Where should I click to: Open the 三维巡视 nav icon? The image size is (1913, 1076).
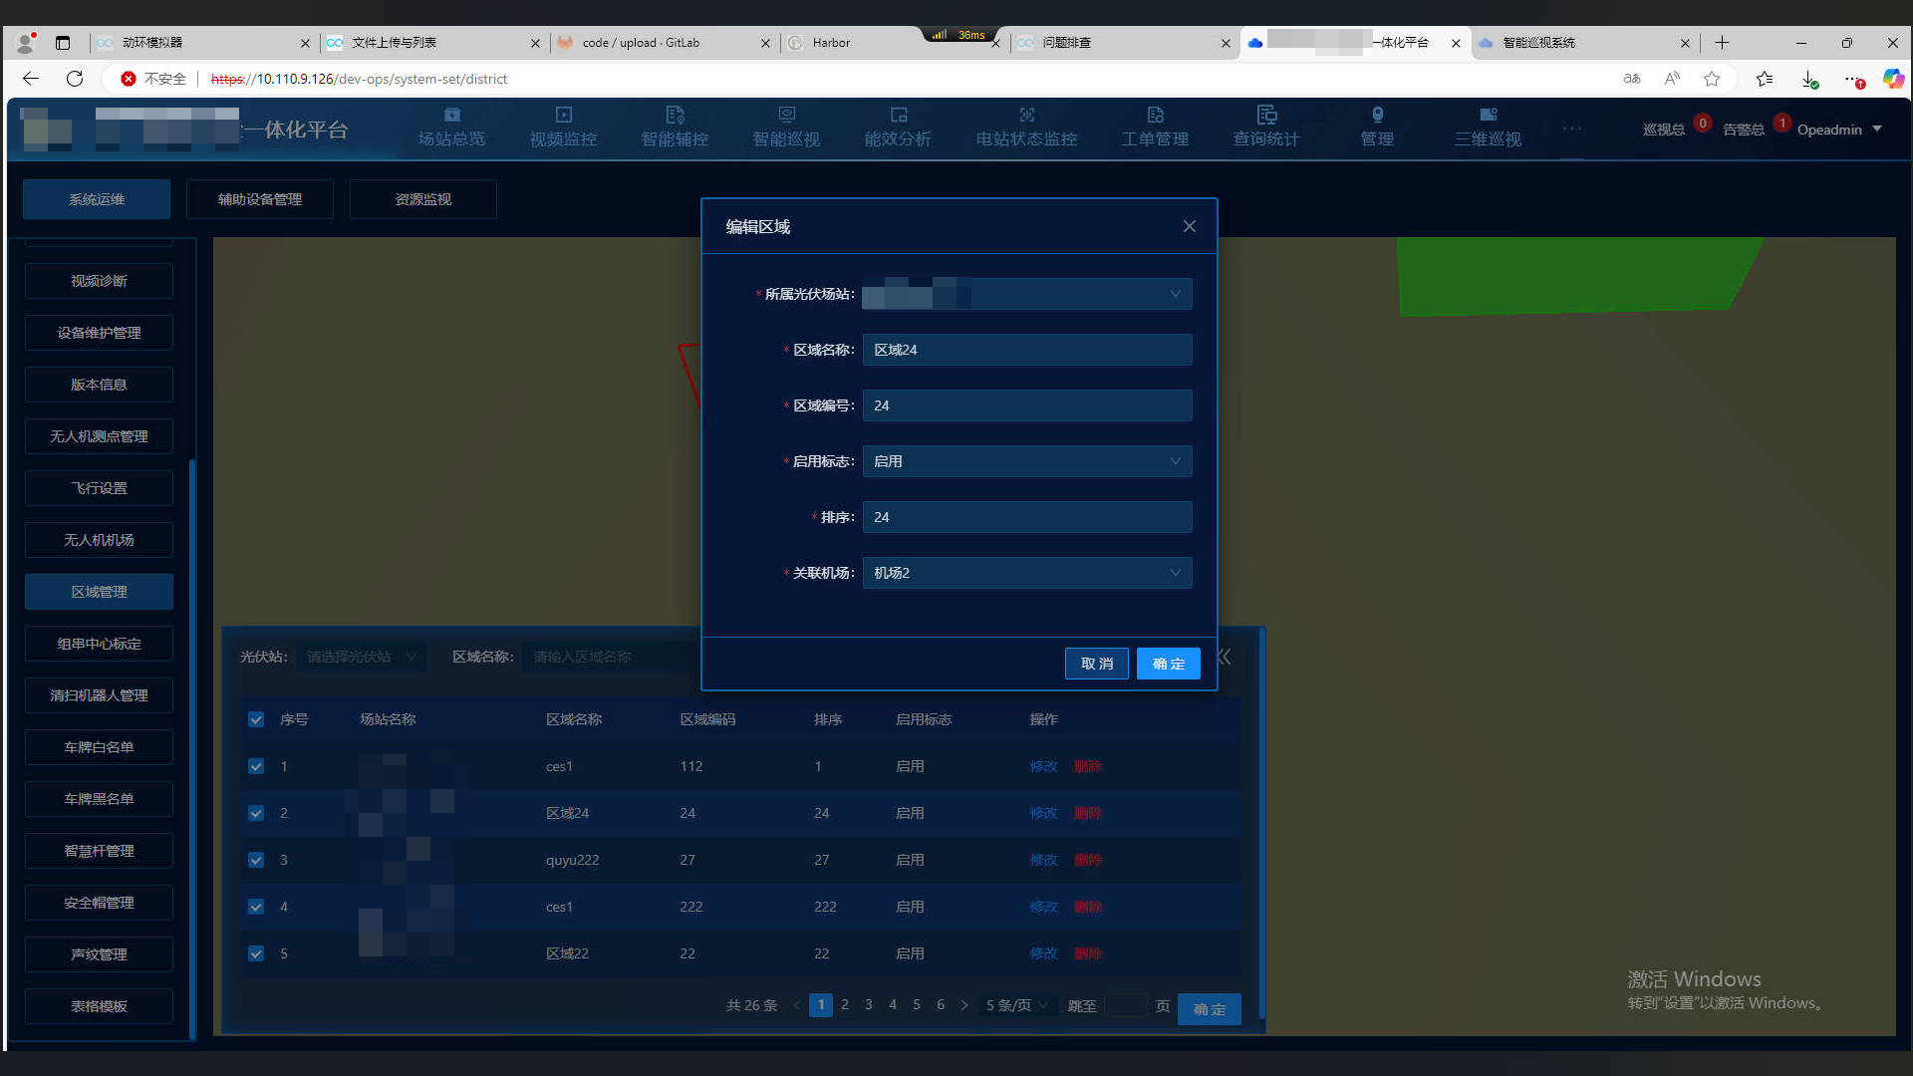[1488, 116]
